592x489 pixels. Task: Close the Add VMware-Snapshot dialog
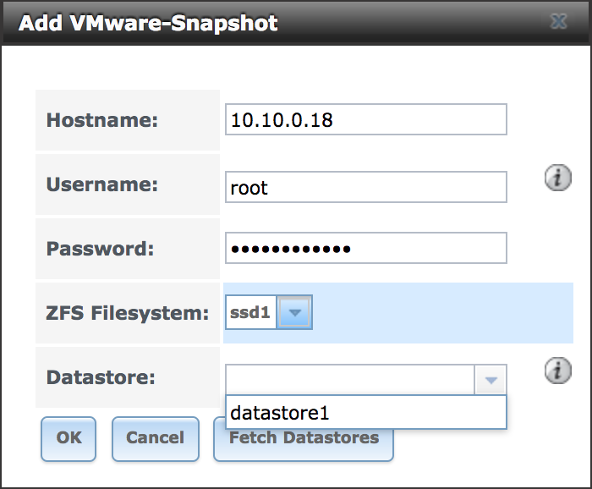[x=558, y=21]
